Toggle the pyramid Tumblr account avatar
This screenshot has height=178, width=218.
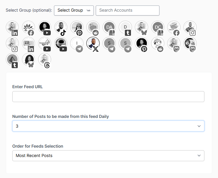click(12, 59)
